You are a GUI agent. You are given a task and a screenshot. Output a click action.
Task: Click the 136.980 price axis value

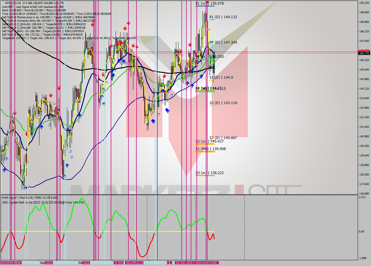tap(364, 194)
